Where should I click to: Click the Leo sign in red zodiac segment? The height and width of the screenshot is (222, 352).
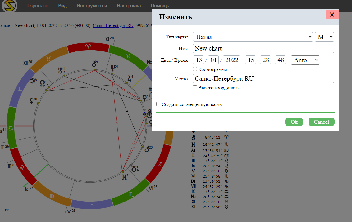22,167
